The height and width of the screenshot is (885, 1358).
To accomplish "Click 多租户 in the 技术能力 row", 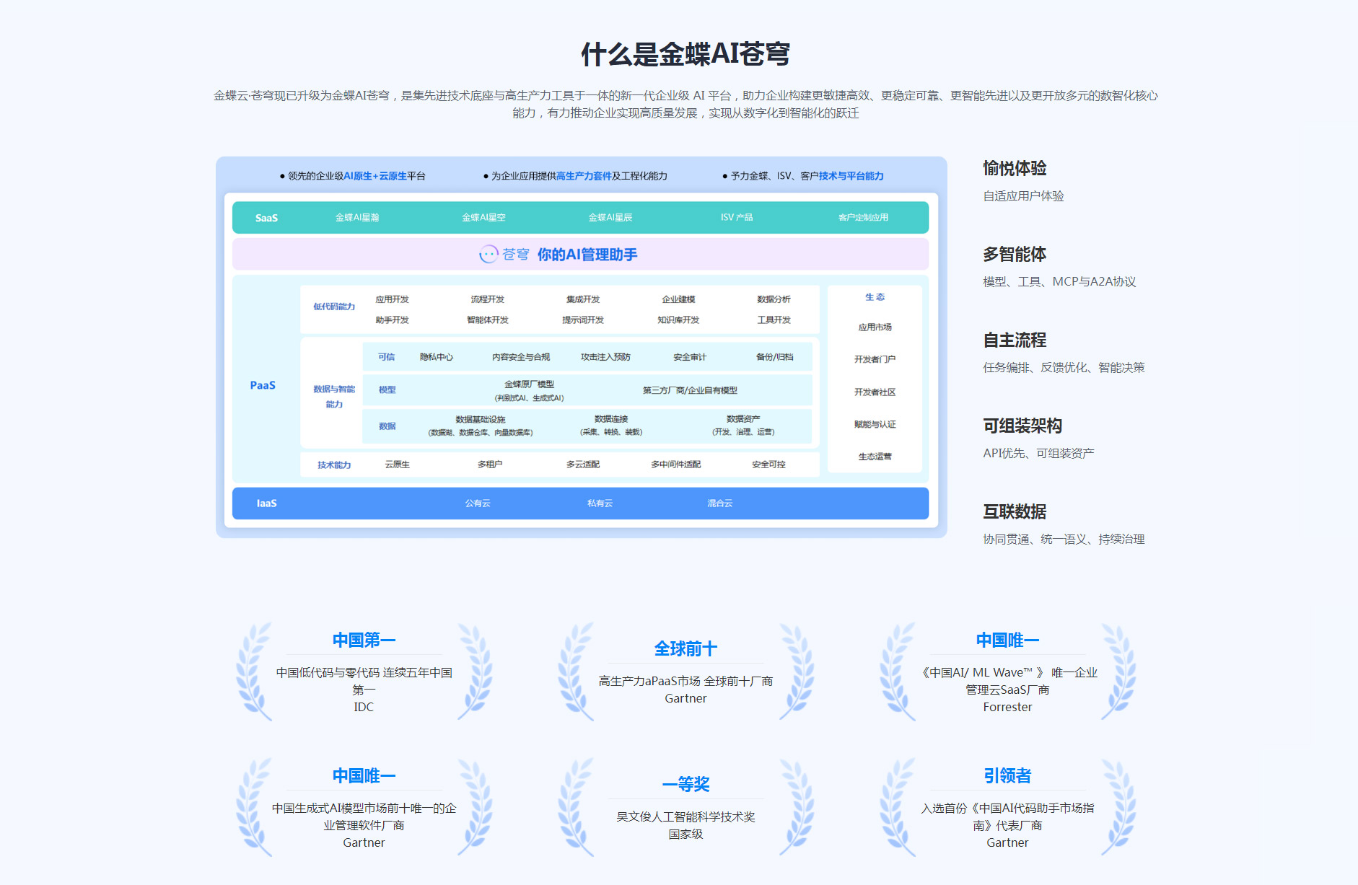I will [x=490, y=464].
